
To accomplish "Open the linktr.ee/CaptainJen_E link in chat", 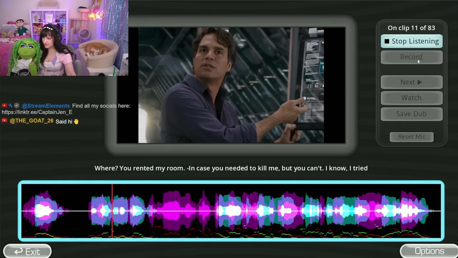I will pos(37,112).
